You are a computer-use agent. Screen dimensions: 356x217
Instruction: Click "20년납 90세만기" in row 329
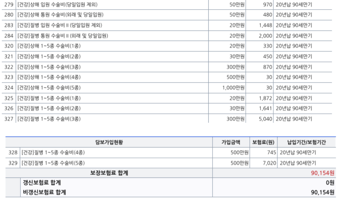[x=298, y=163]
